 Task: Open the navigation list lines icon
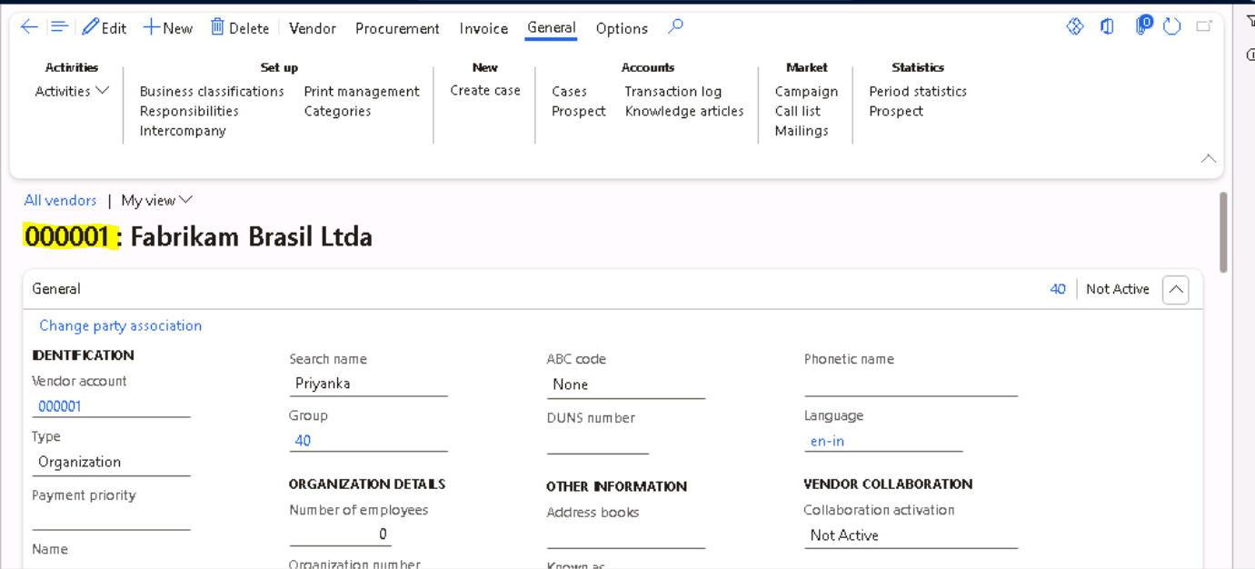tap(59, 27)
